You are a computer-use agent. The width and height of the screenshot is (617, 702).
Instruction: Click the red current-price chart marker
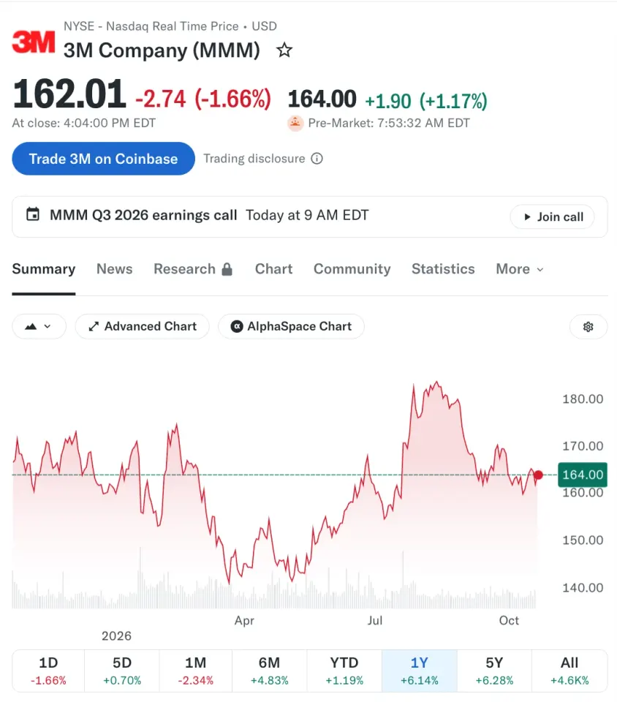click(538, 475)
